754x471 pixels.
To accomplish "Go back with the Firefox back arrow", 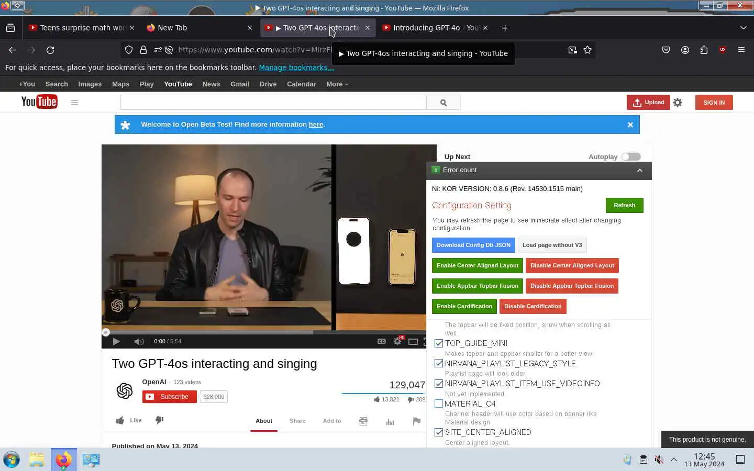I will point(13,50).
